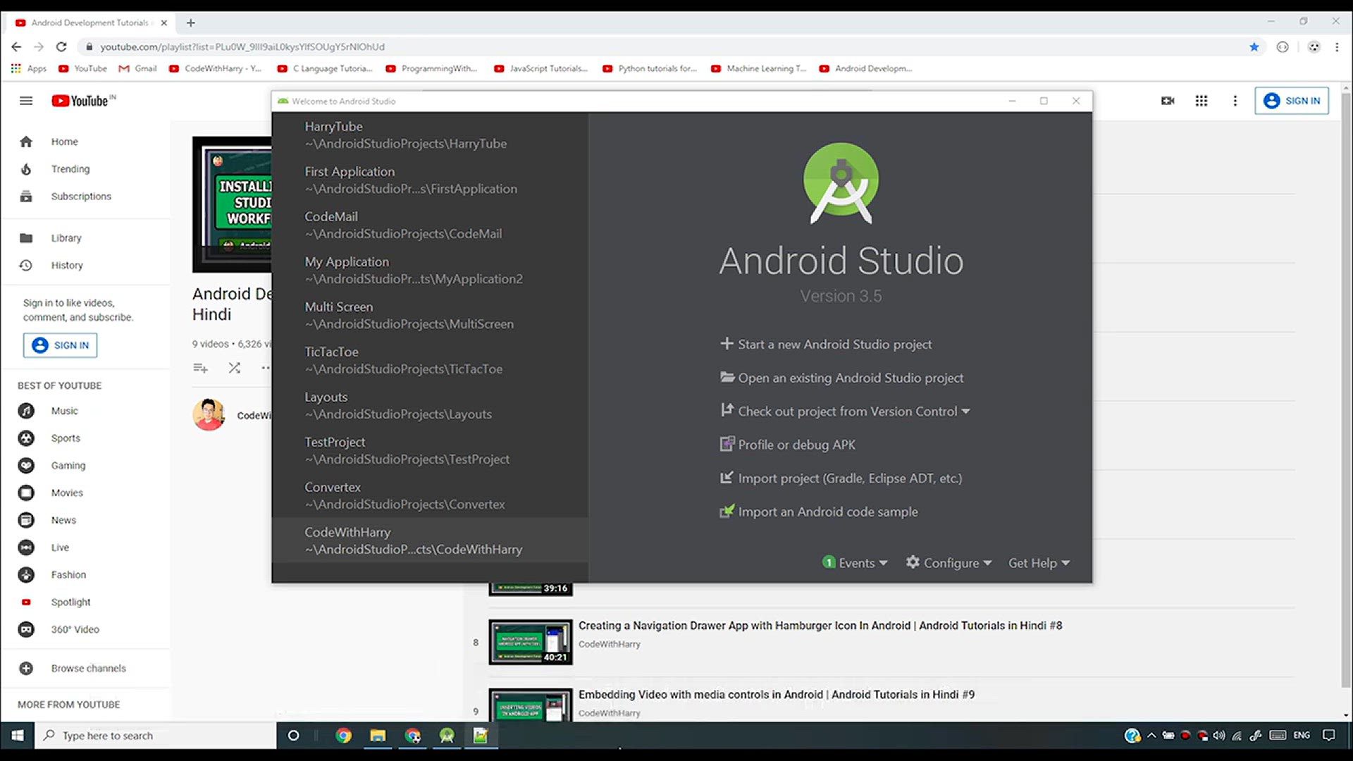Open Python tutorials bookmark
Viewport: 1353px width, 761px height.
click(649, 68)
